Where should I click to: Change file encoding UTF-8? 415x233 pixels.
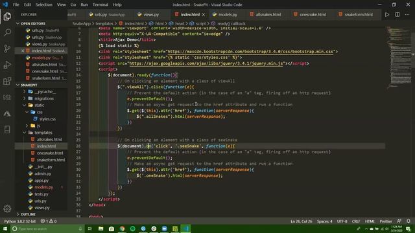(x=342, y=221)
